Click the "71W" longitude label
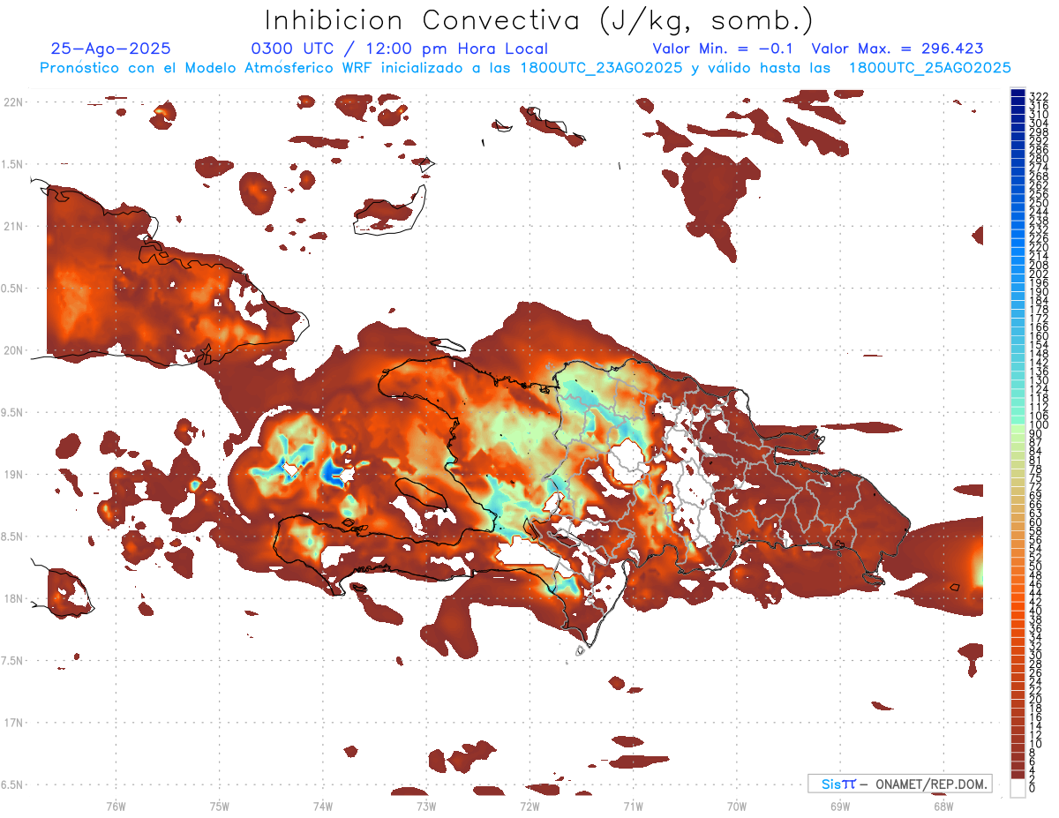This screenshot has width=1059, height=818. (633, 806)
